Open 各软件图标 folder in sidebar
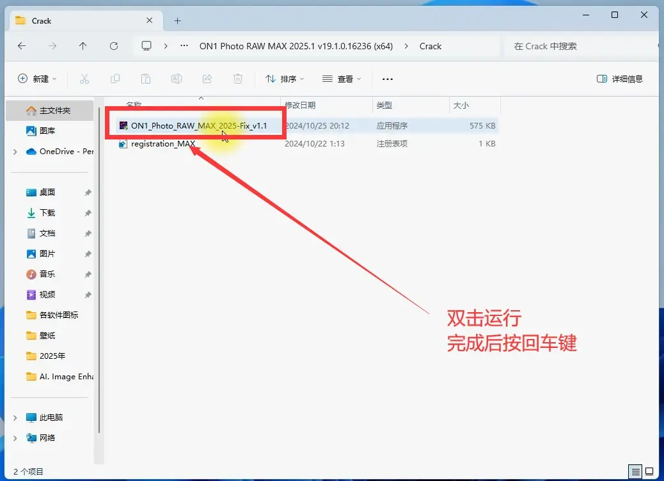 [52, 315]
